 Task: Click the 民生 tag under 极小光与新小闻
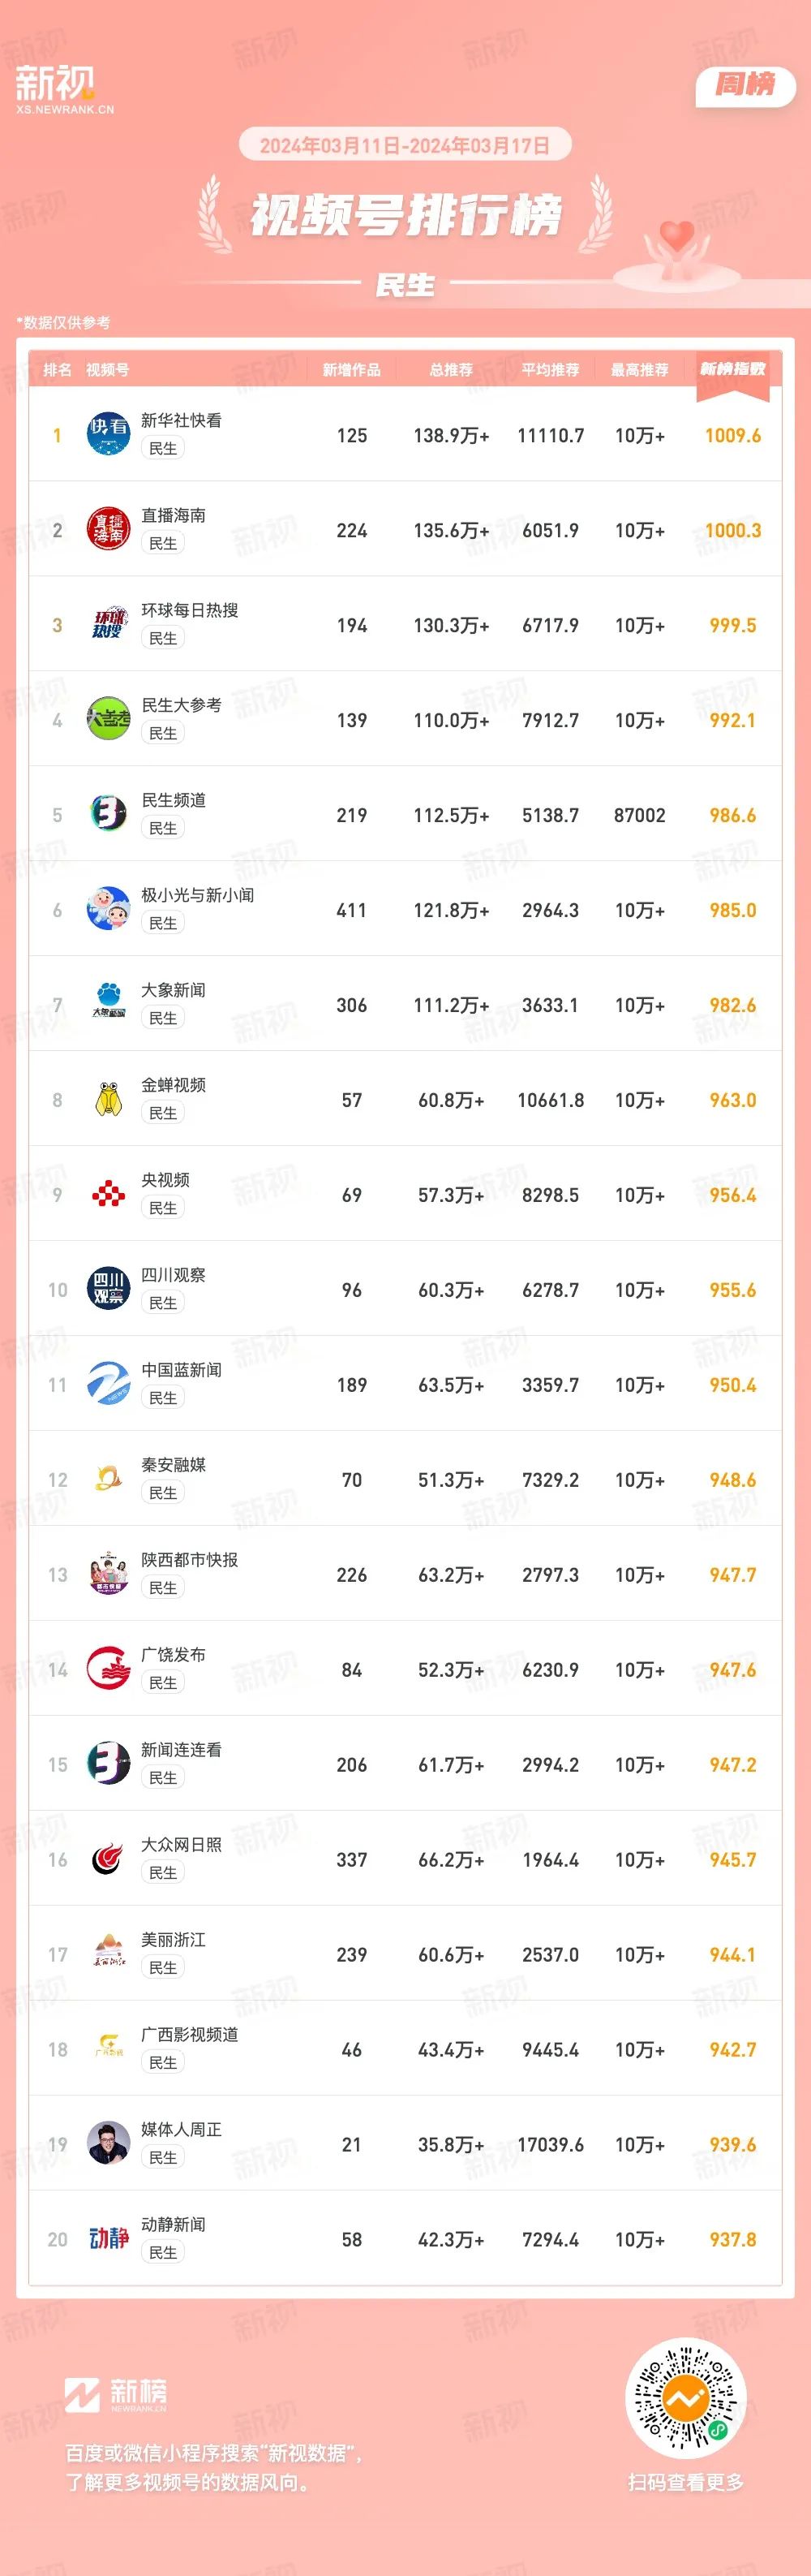(163, 923)
